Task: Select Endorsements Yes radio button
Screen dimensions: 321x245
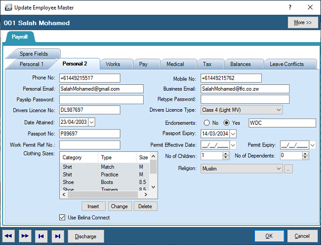Action: pos(226,123)
